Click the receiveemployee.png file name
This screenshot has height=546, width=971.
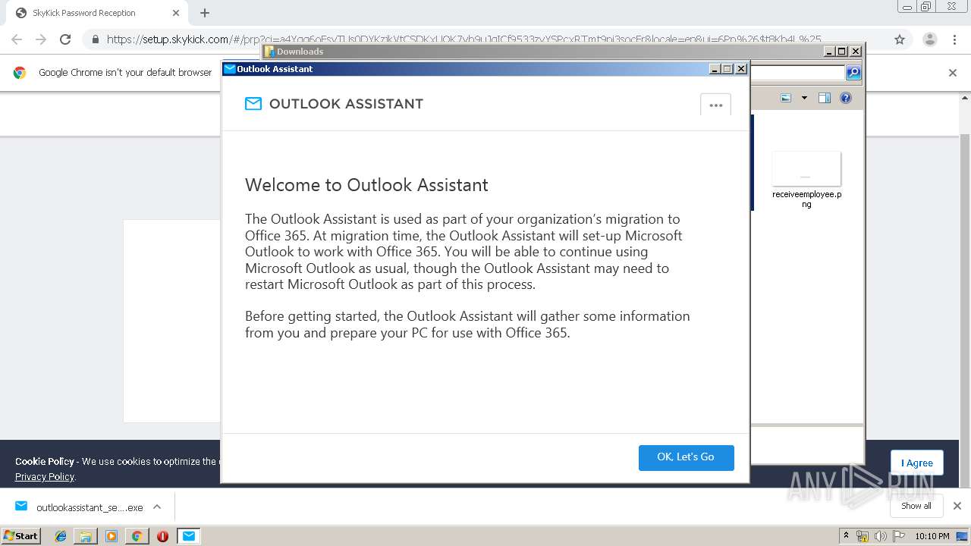(806, 199)
